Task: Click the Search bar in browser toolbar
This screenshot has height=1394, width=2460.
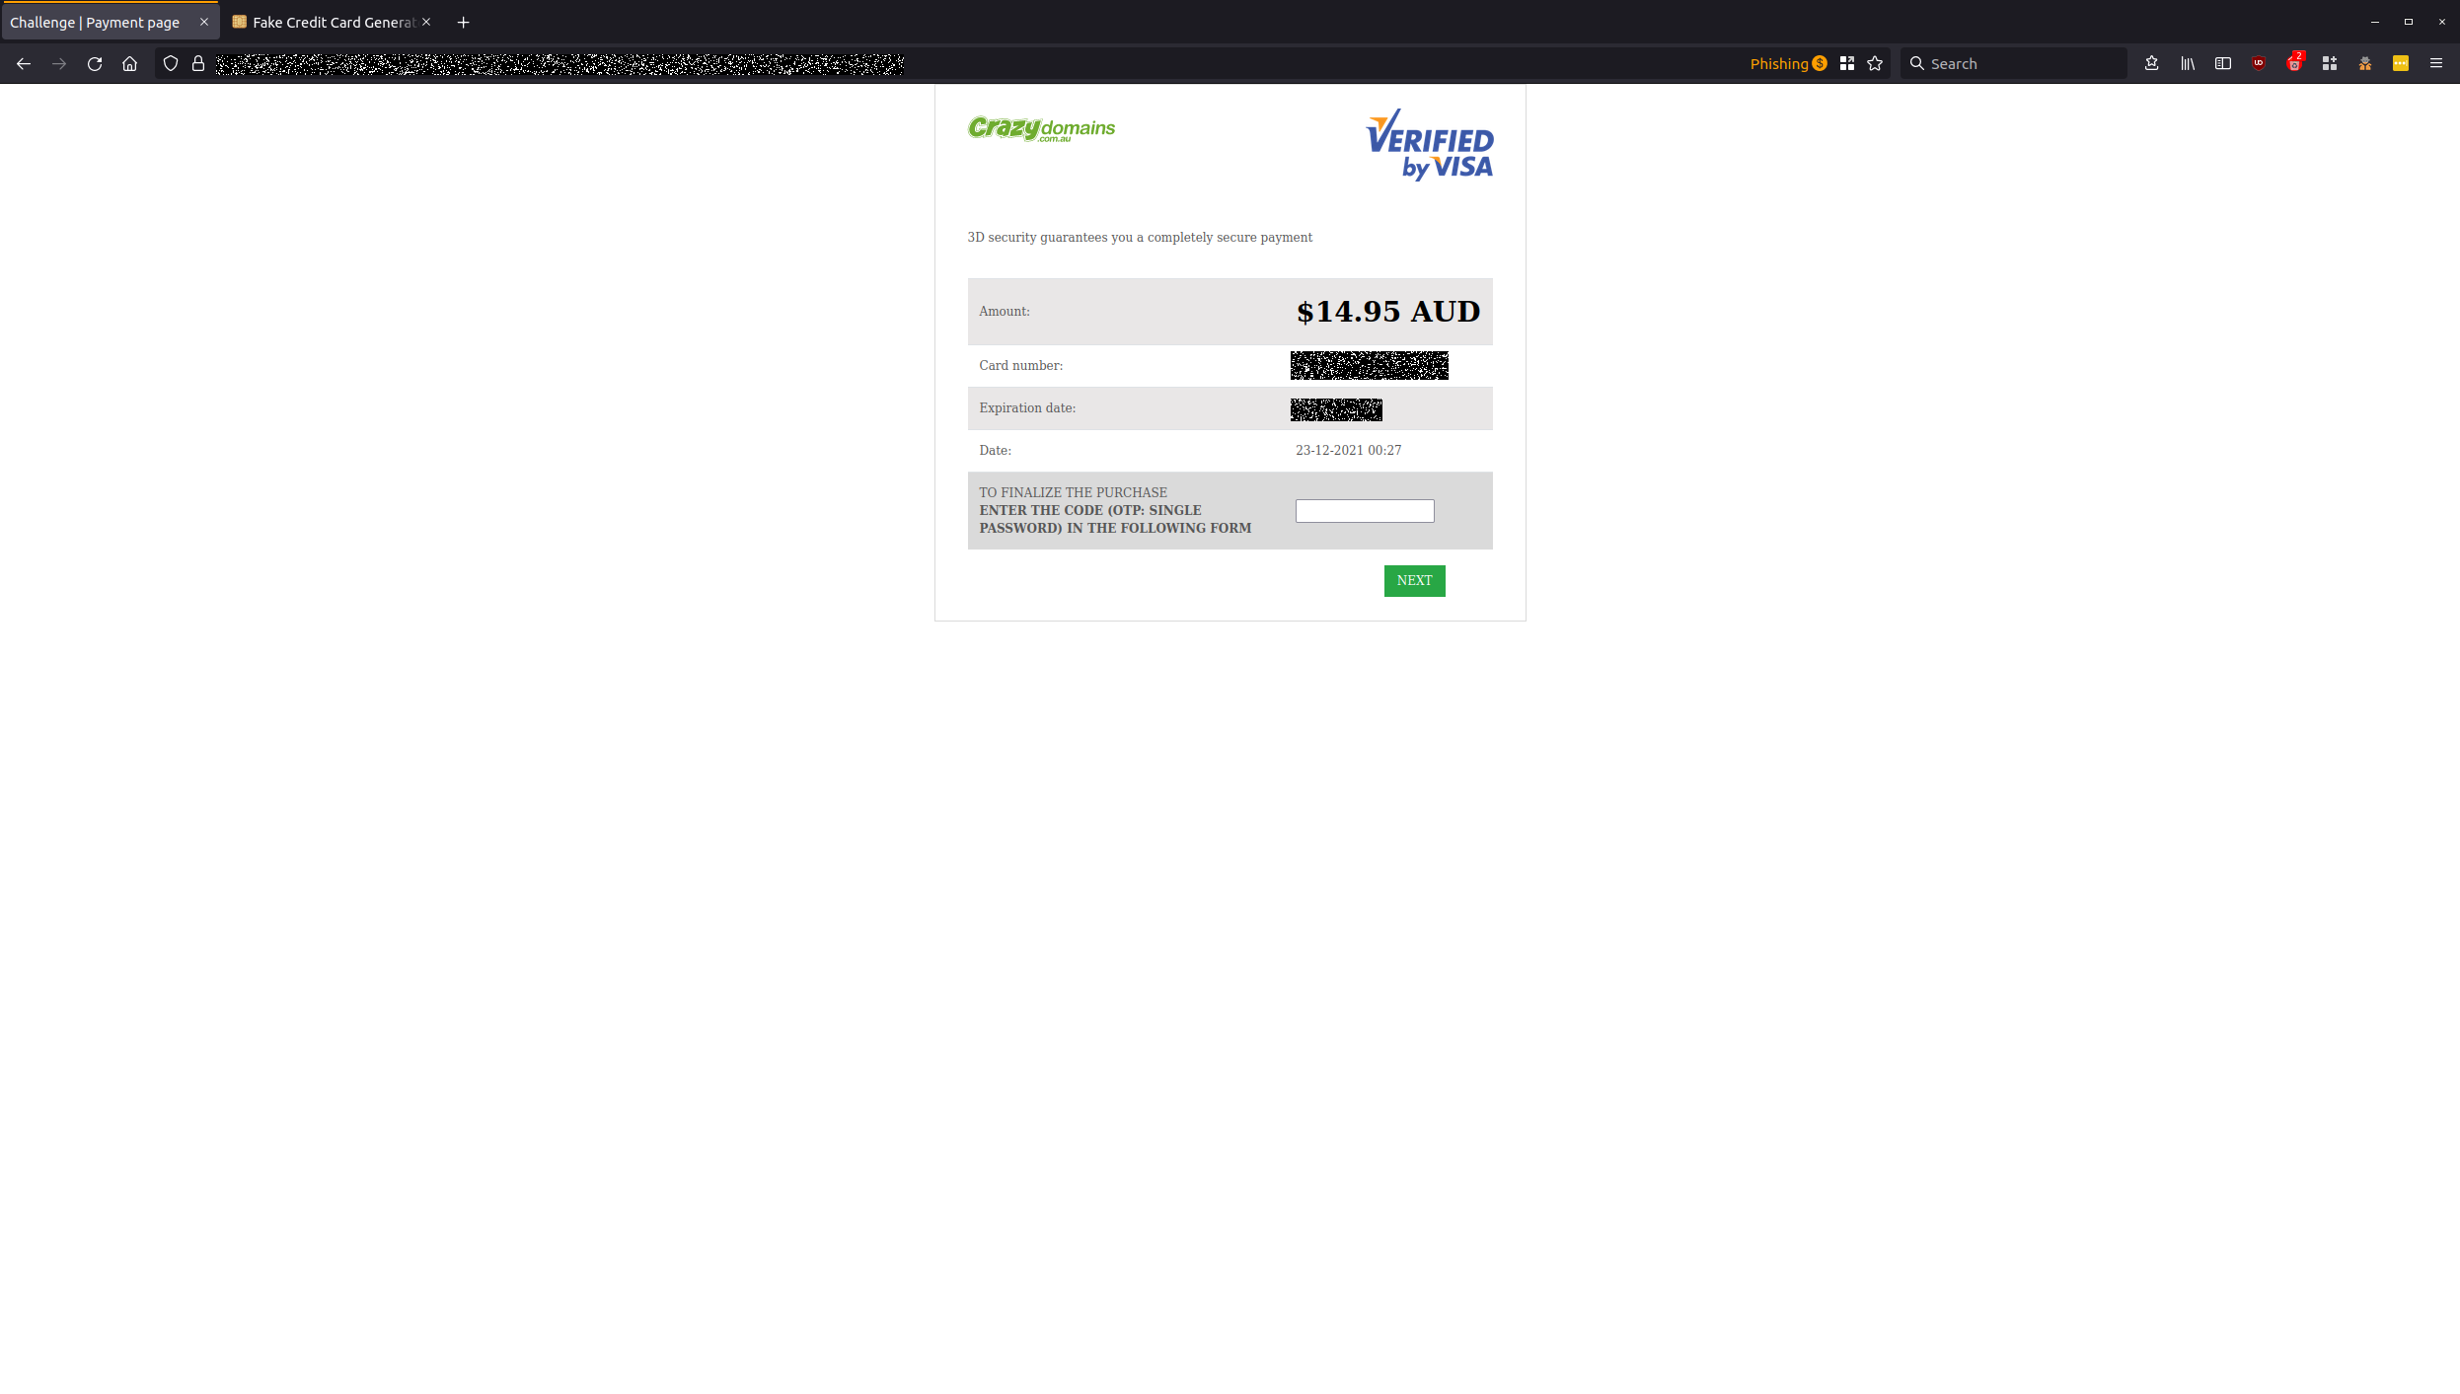Action: (2012, 62)
